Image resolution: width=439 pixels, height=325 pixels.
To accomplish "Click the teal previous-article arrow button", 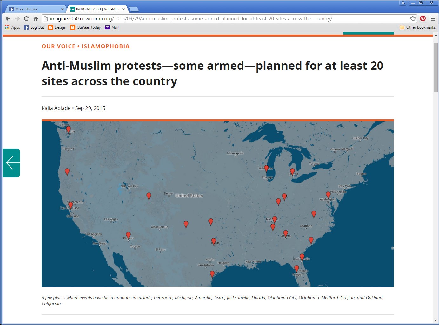I will 11,163.
